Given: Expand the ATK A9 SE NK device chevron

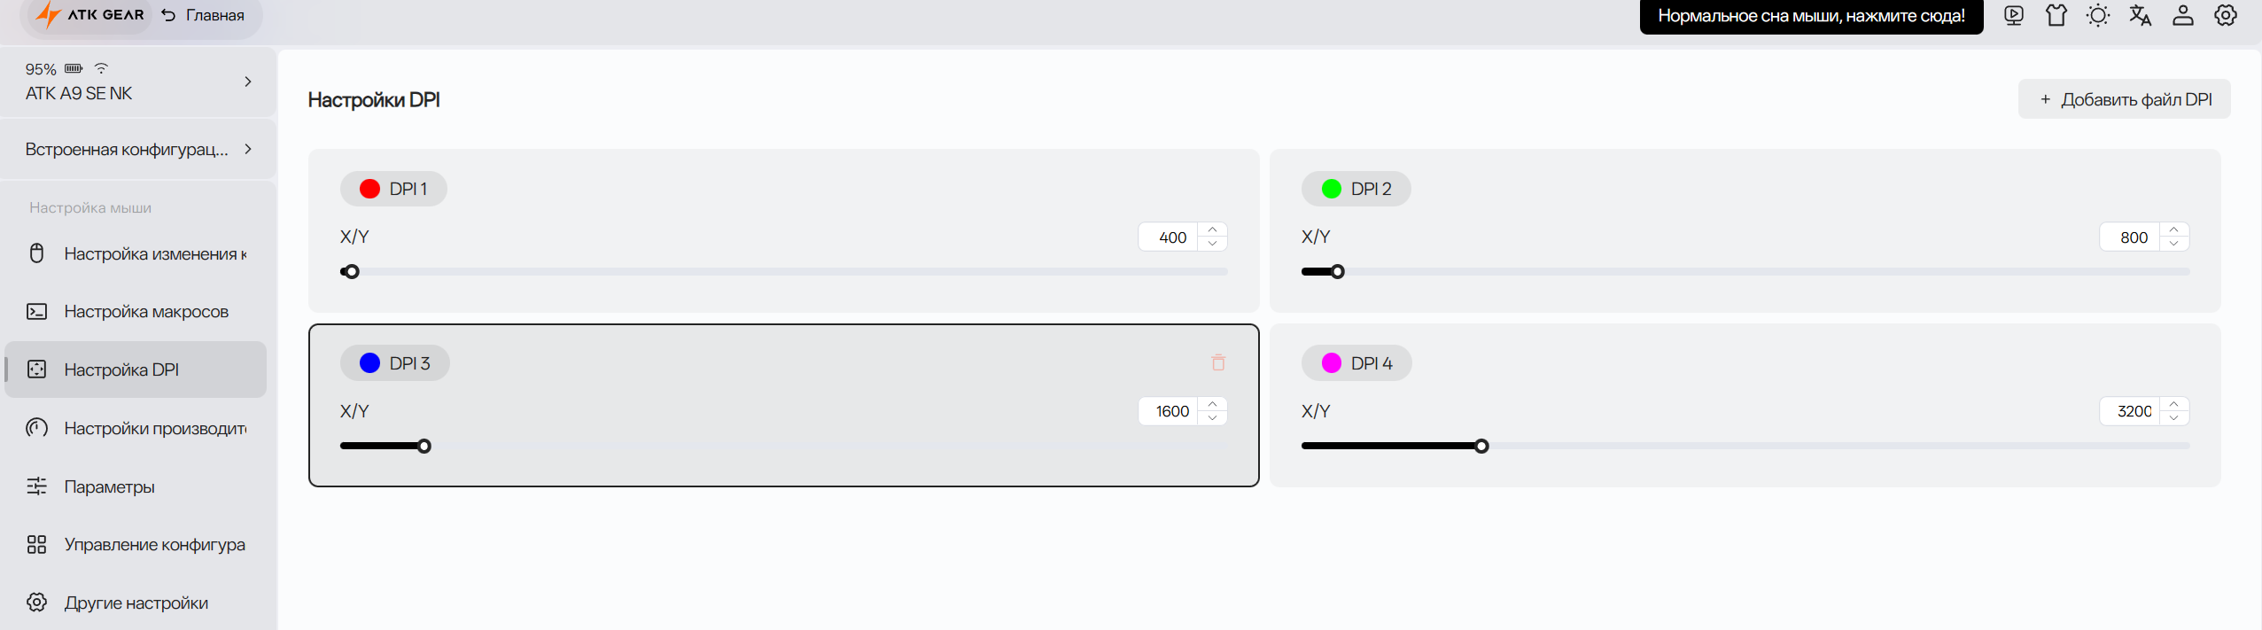Looking at the screenshot, I should [248, 82].
